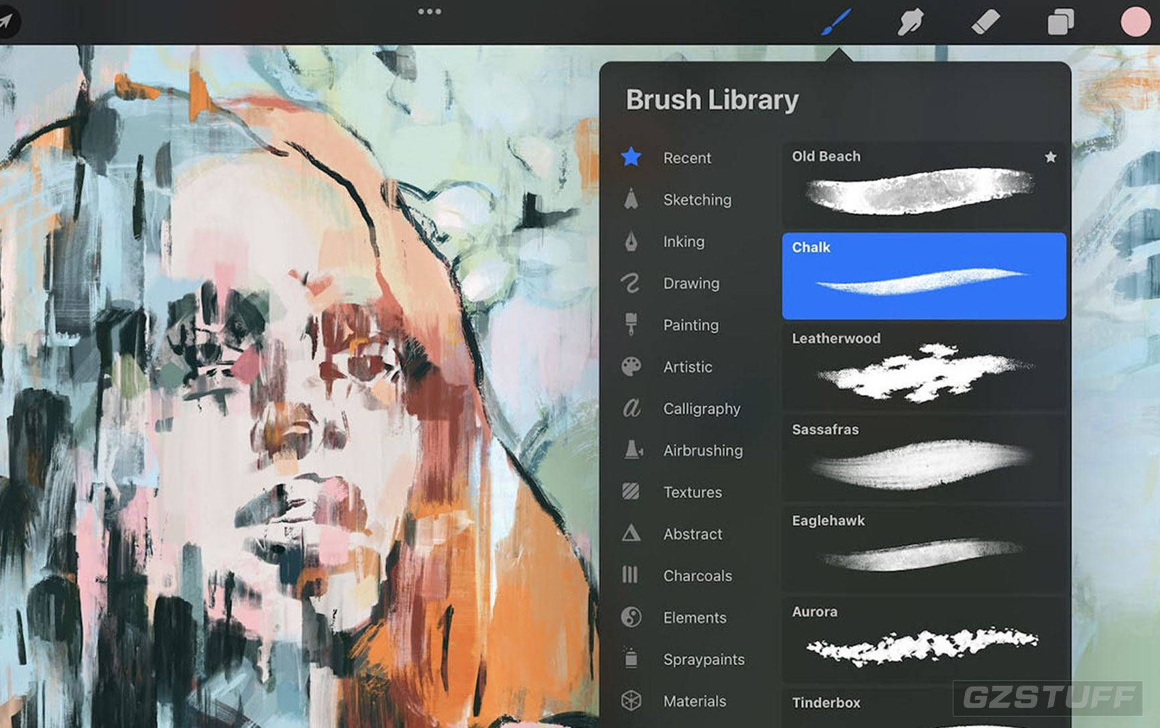This screenshot has width=1160, height=728.
Task: Click the Spraypaints can icon
Action: tap(631, 658)
